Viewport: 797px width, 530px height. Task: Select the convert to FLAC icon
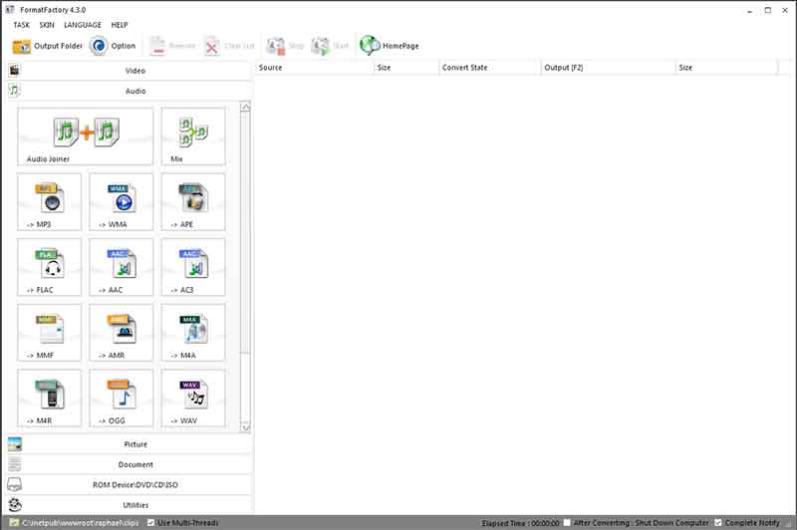tap(49, 267)
